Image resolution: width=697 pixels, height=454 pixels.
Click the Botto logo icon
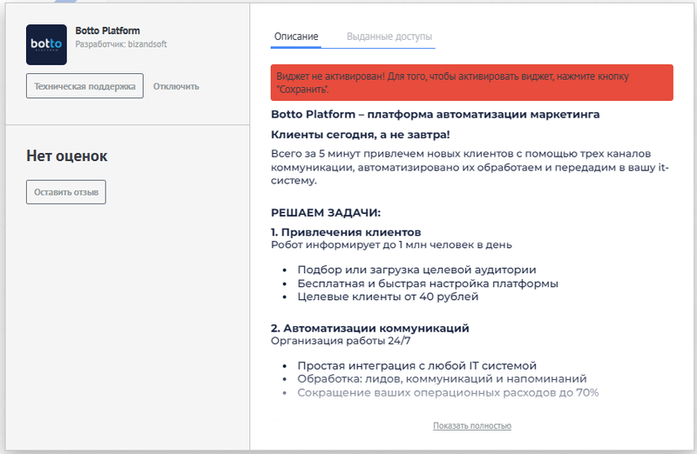point(46,44)
